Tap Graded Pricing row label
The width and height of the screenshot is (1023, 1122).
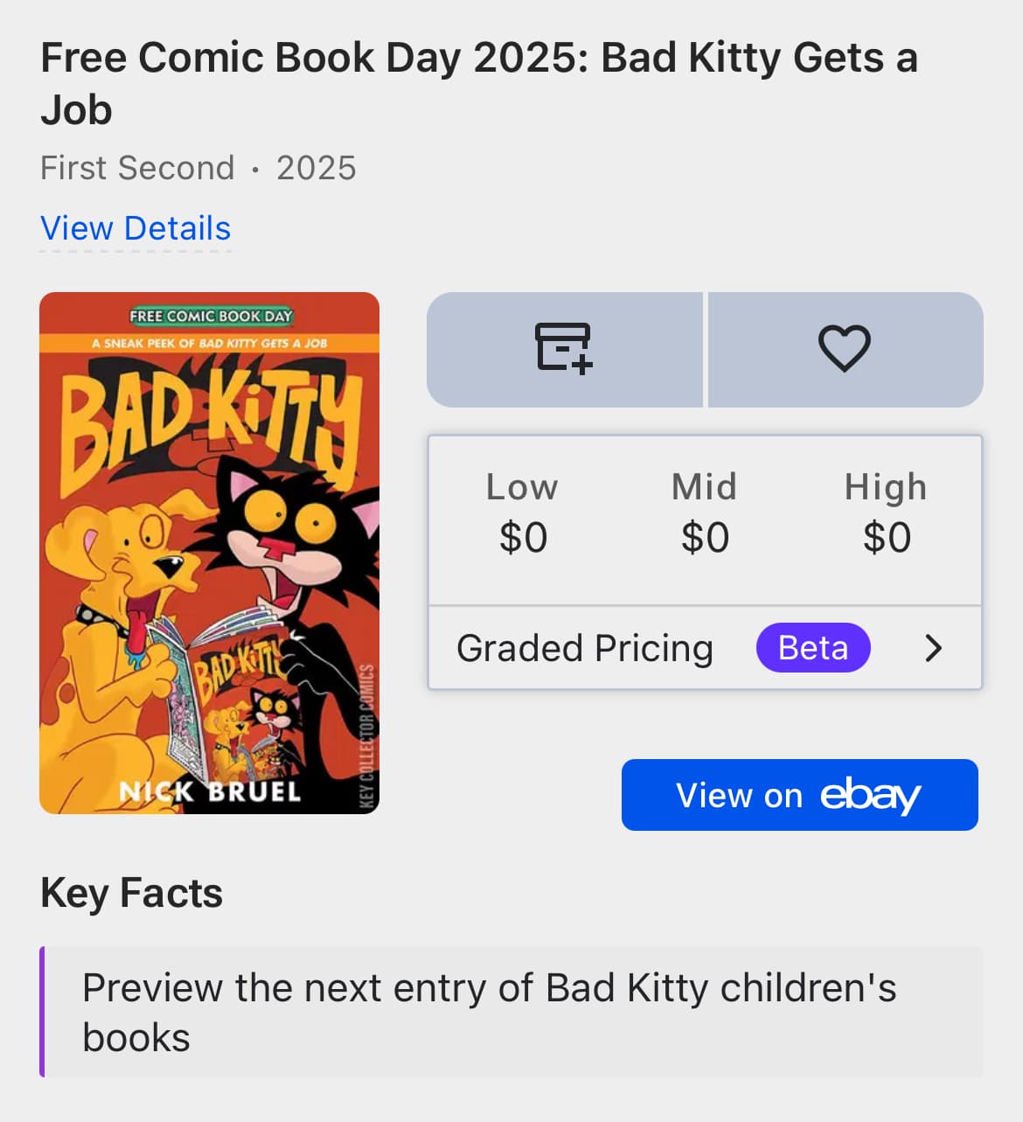click(x=585, y=648)
